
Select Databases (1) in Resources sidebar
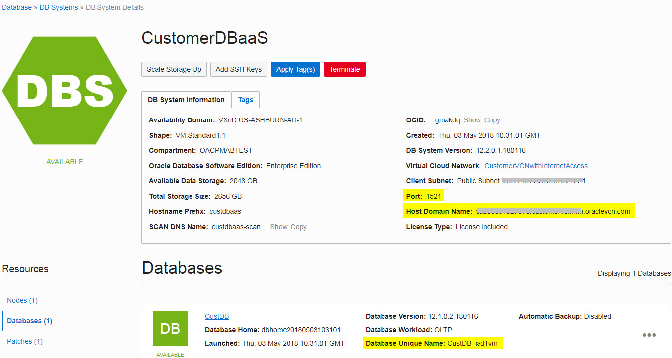(x=29, y=321)
